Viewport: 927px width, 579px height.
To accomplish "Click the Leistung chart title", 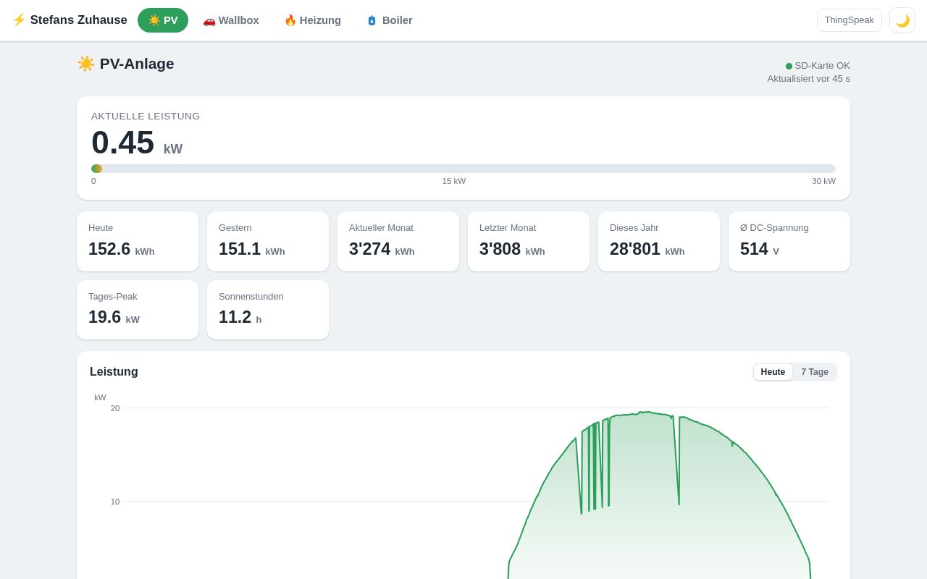I will 114,372.
